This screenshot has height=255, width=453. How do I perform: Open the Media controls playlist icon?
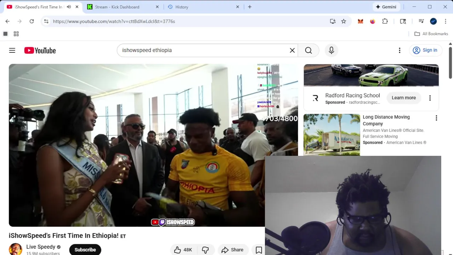point(421,21)
